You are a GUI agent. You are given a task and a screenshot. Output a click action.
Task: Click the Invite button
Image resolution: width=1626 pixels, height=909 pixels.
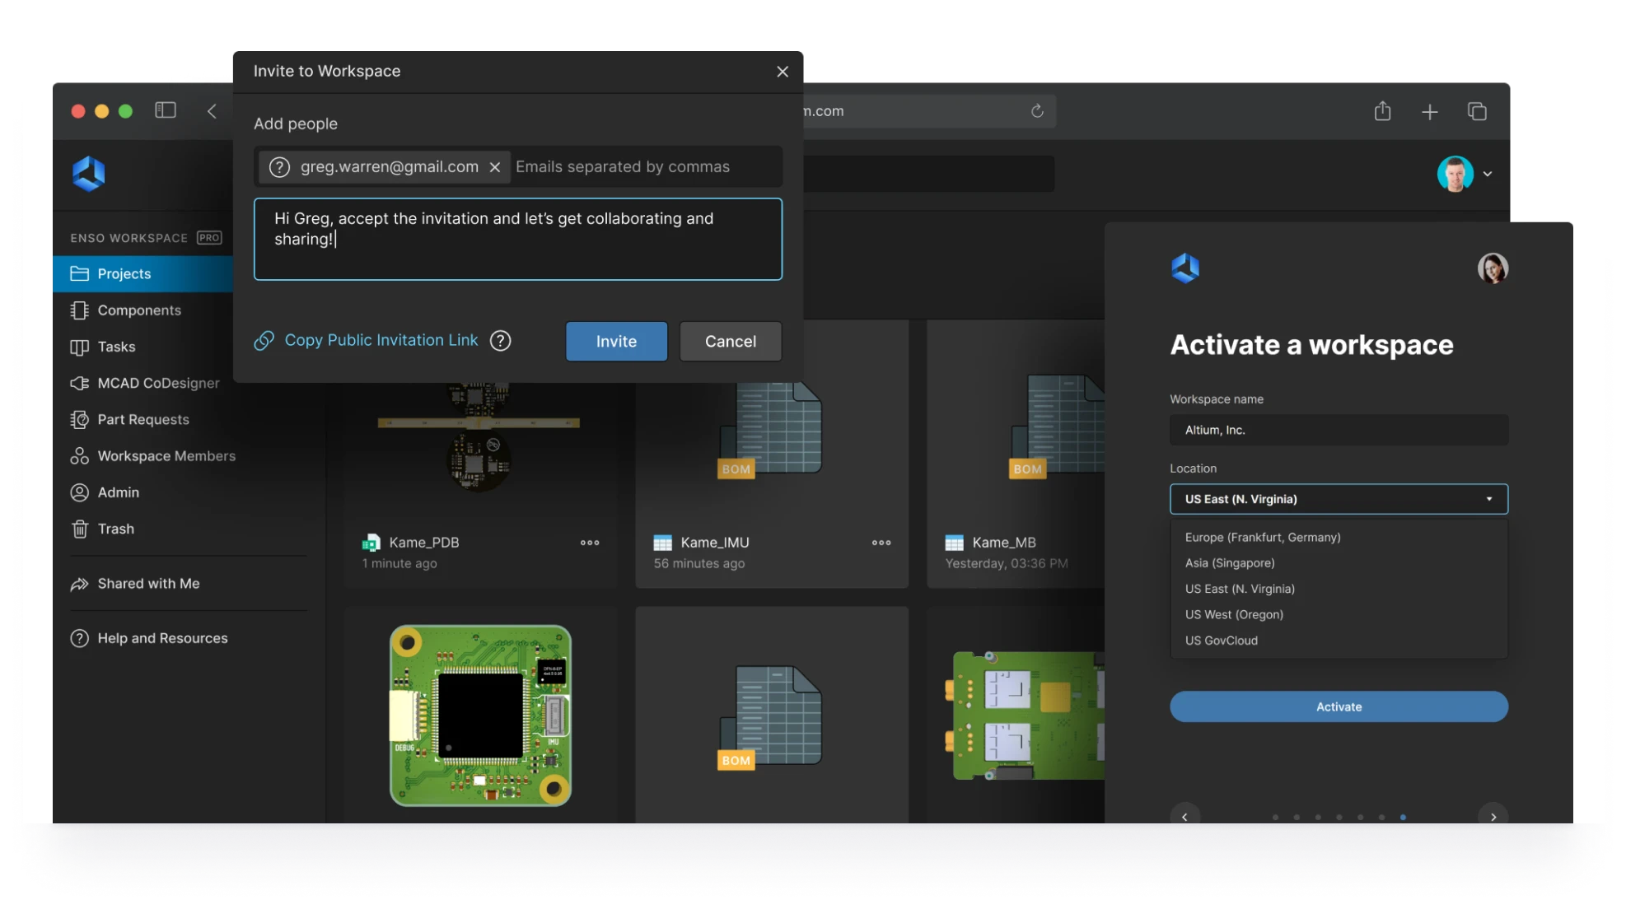coord(616,341)
